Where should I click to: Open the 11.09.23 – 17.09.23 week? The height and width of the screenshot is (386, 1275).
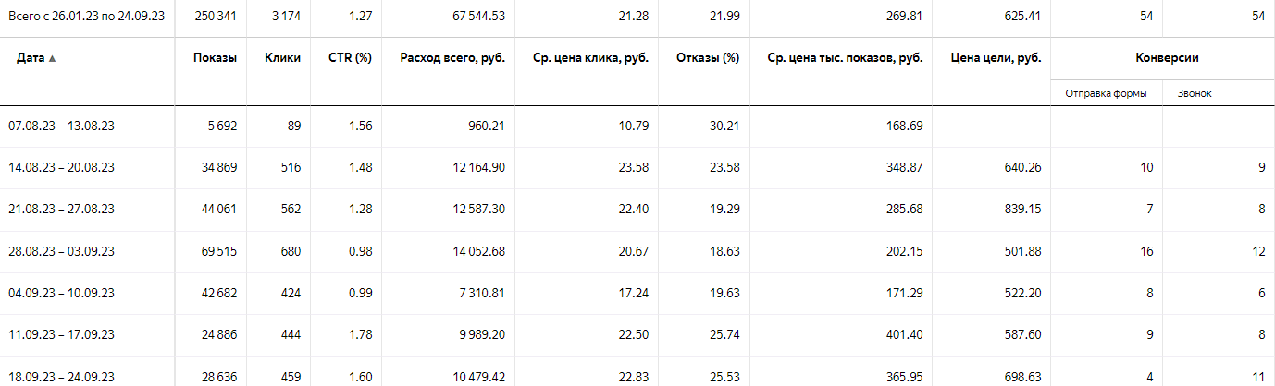pyautogui.click(x=62, y=334)
